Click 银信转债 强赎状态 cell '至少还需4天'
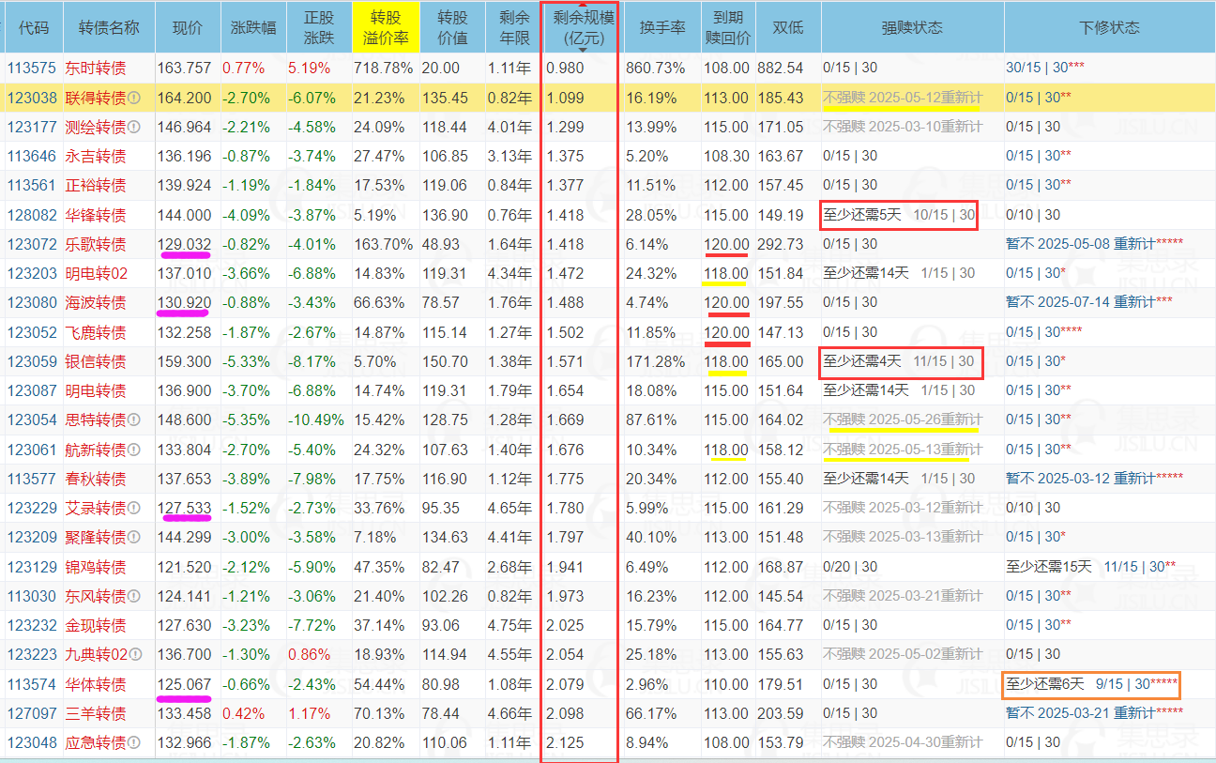1216x763 pixels. click(899, 361)
